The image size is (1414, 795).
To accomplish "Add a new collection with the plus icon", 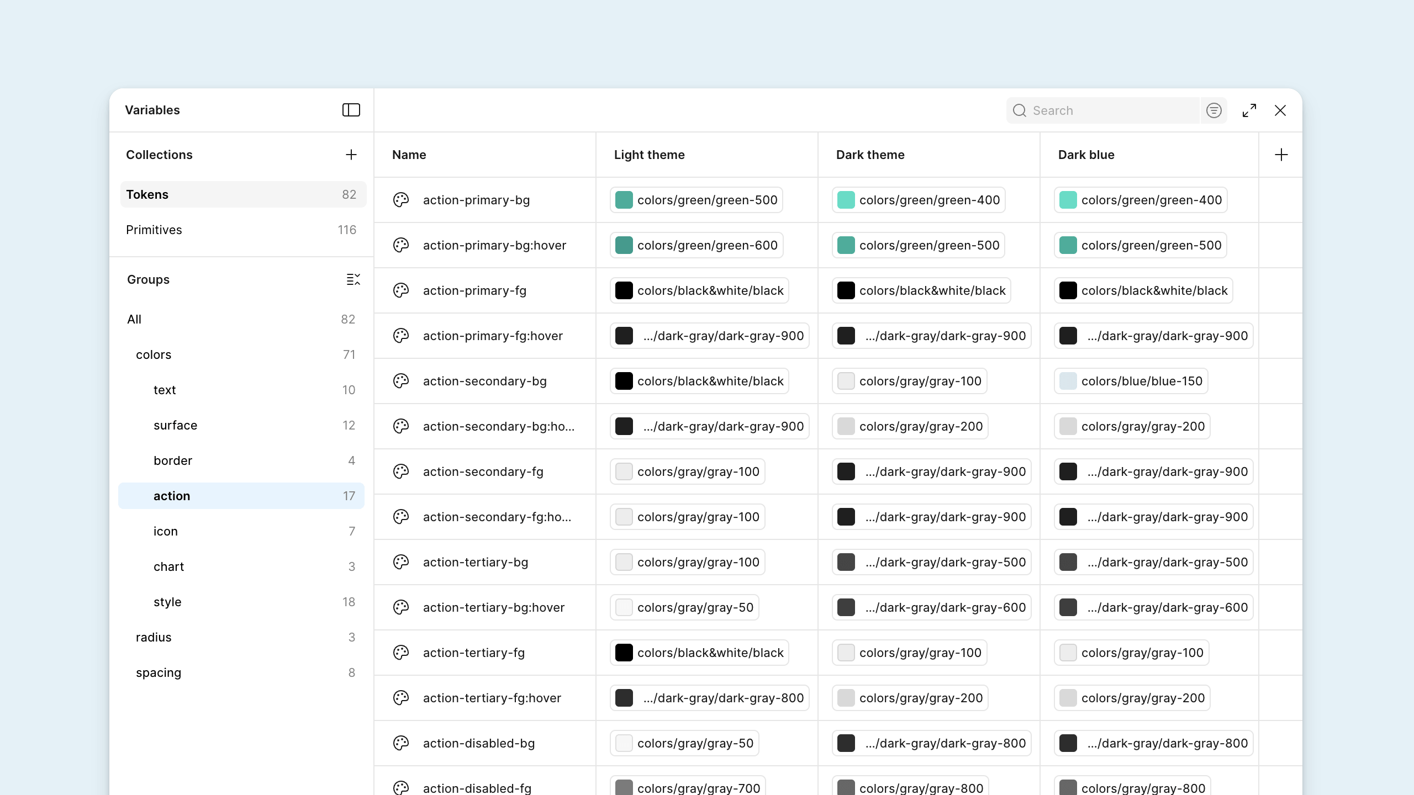I will pyautogui.click(x=352, y=155).
